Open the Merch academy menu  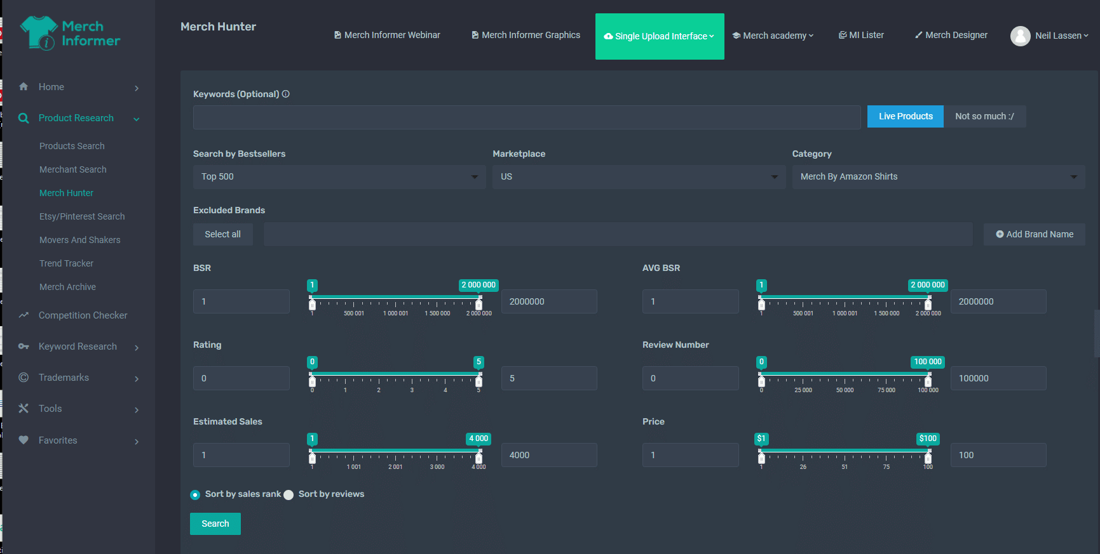pos(773,36)
